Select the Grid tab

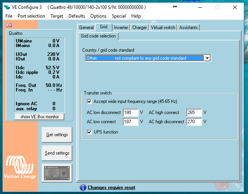pyautogui.click(x=104, y=27)
